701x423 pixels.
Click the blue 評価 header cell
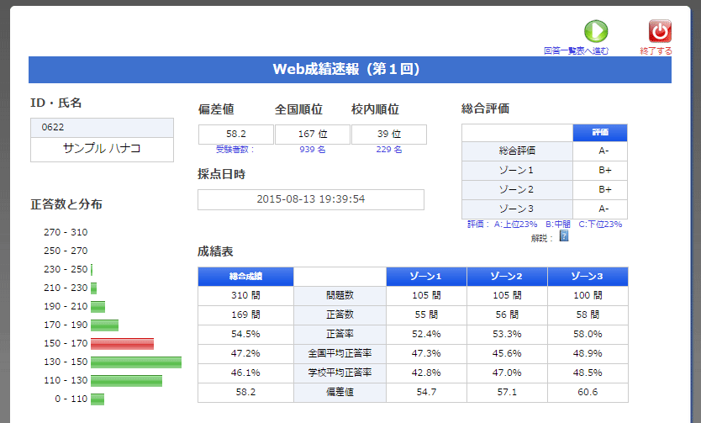[x=600, y=133]
